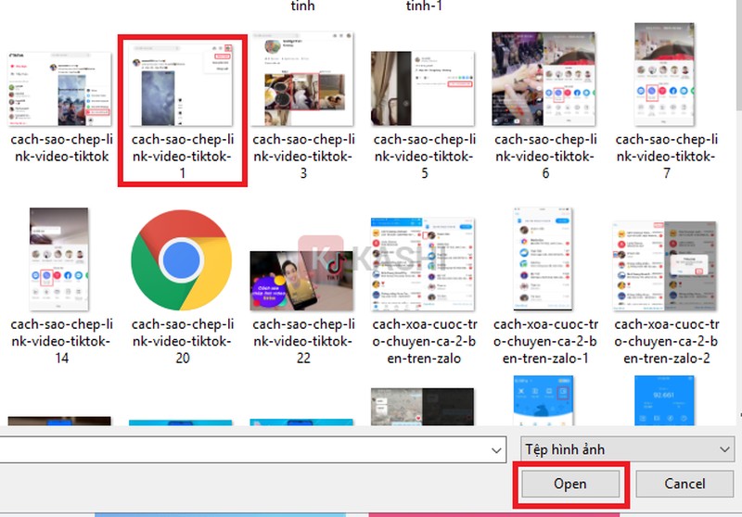The height and width of the screenshot is (517, 742).
Task: Click file label cach-sao-chep-link-video-tiktok-14
Action: coord(61,341)
